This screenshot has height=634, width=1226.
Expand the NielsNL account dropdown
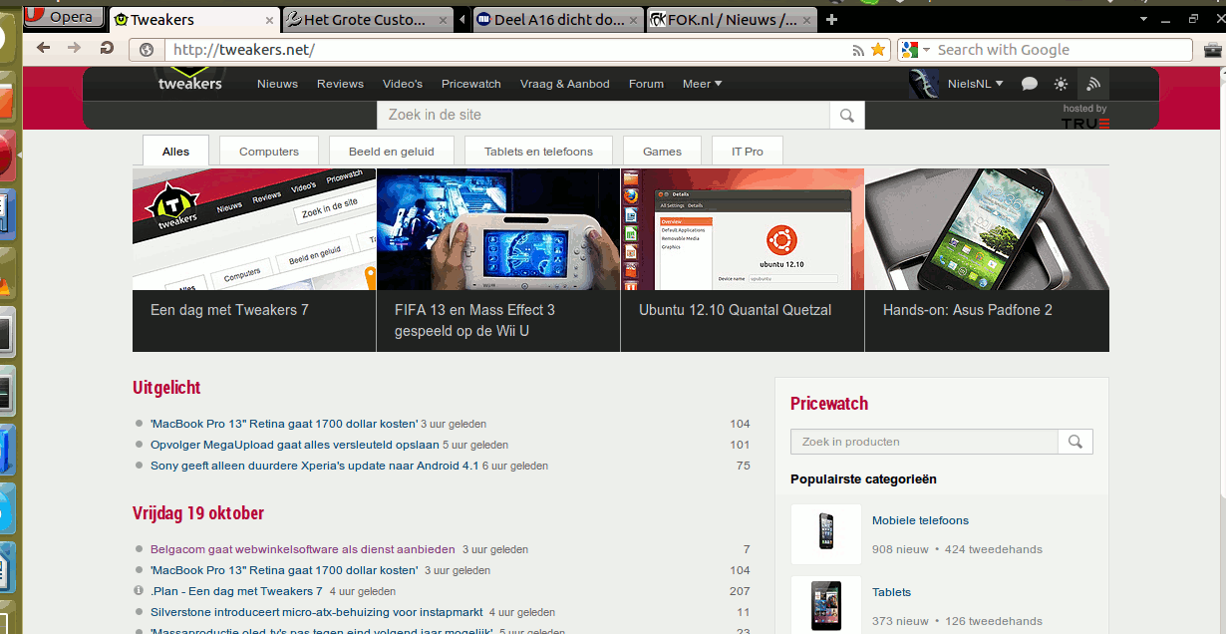976,84
